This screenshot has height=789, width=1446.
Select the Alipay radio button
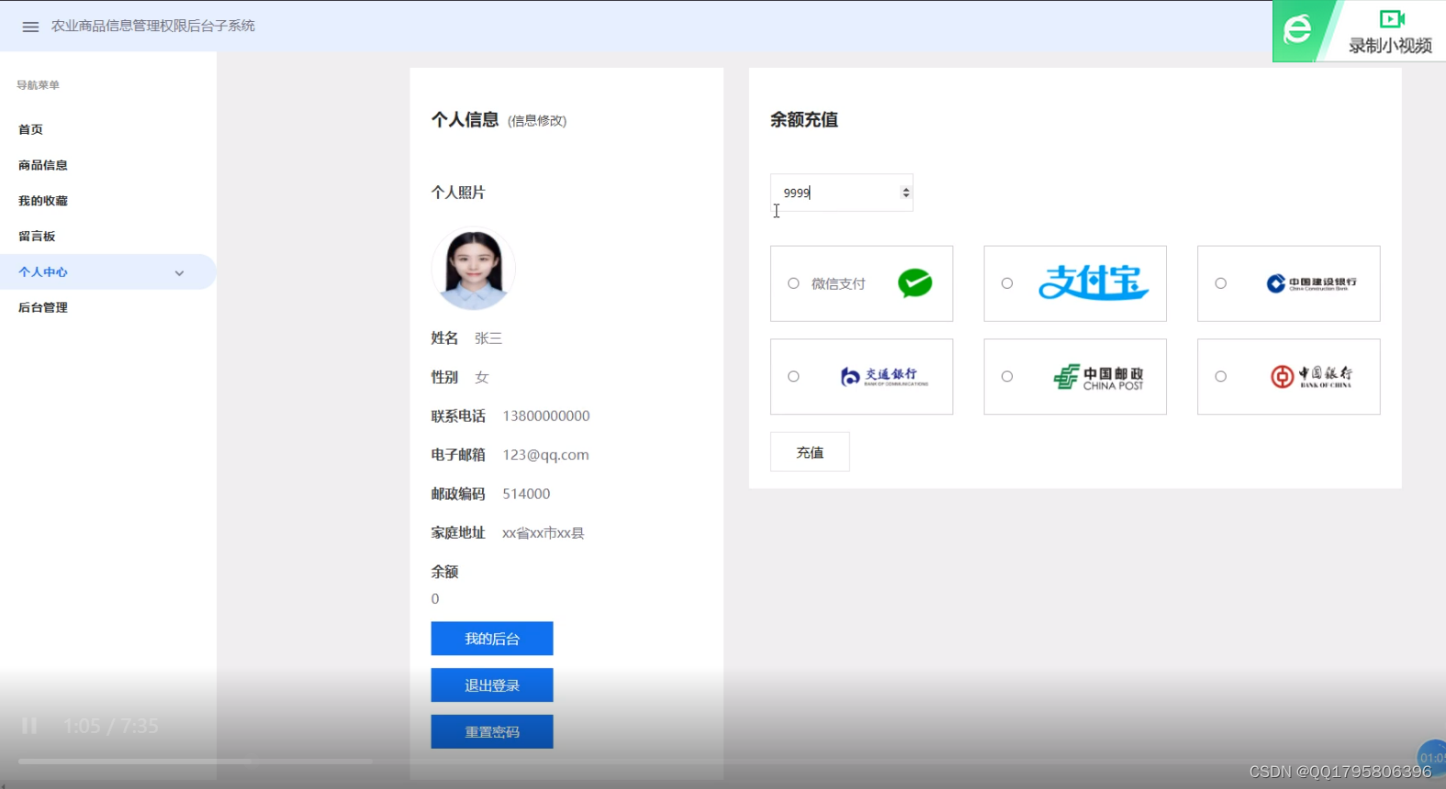(x=1007, y=283)
